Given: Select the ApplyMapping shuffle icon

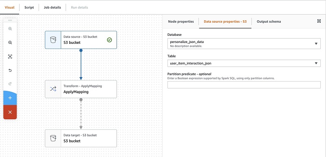Looking at the screenshot, I should click(x=53, y=89).
